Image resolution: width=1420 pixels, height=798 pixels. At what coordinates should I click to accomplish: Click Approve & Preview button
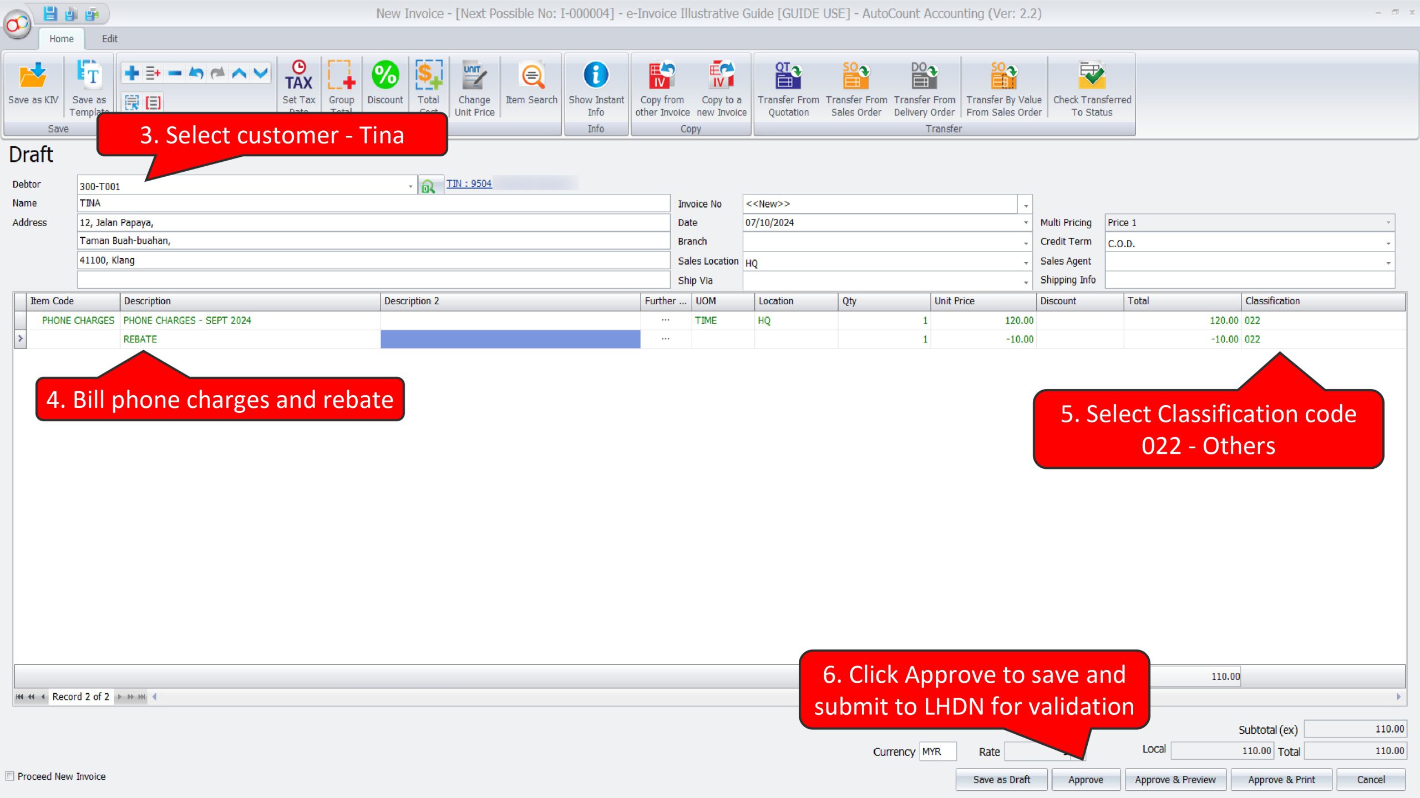click(1175, 780)
